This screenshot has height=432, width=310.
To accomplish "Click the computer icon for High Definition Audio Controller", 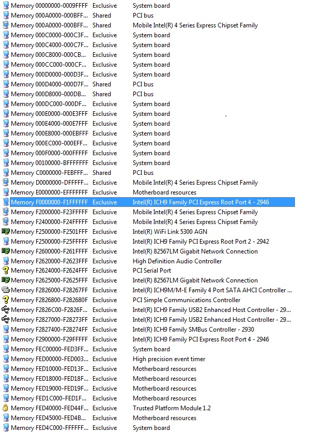I will pyautogui.click(x=6, y=261).
